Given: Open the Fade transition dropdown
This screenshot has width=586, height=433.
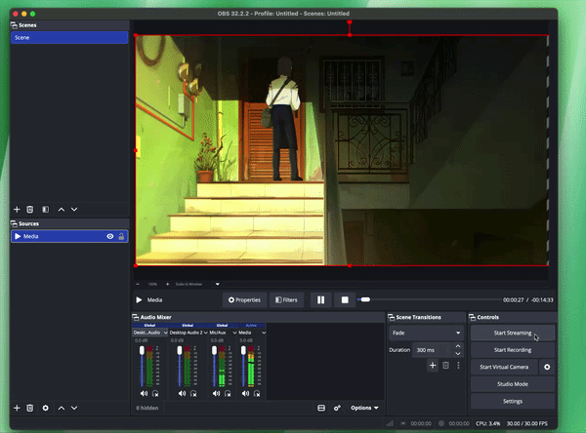Looking at the screenshot, I should [x=426, y=333].
